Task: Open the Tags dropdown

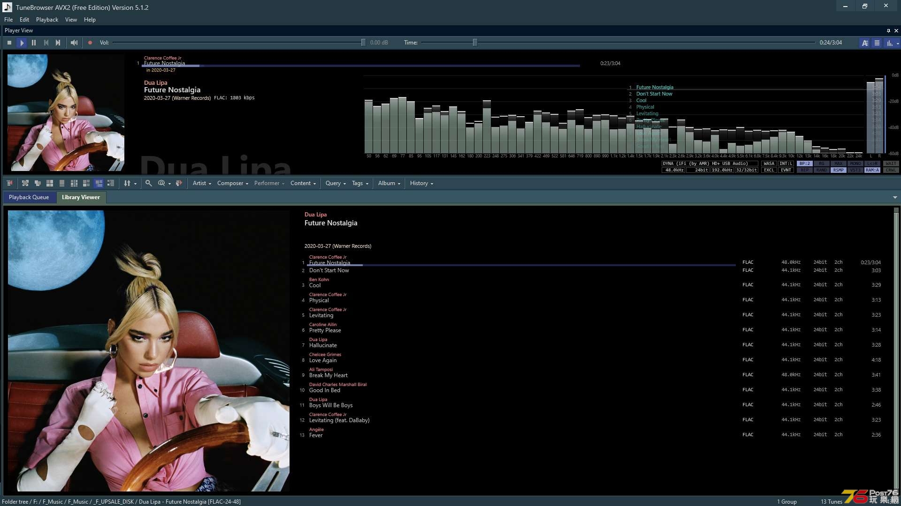Action: point(360,183)
